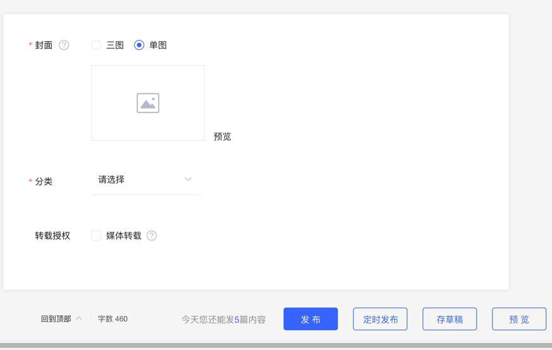Viewport: 552px width, 350px height.
Task: Open the 分类 请选择 dropdown
Action: click(x=139, y=180)
